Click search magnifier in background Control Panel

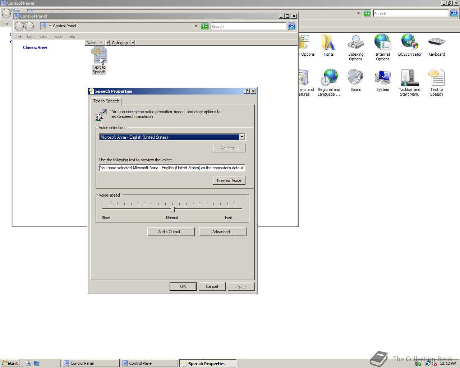point(454,13)
